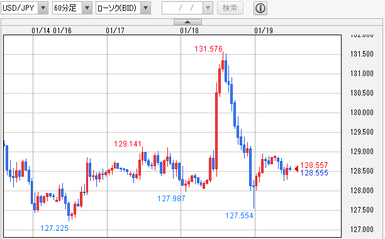
Task: Collapse the panel with the up-arrow handle
Action: [x=187, y=22]
